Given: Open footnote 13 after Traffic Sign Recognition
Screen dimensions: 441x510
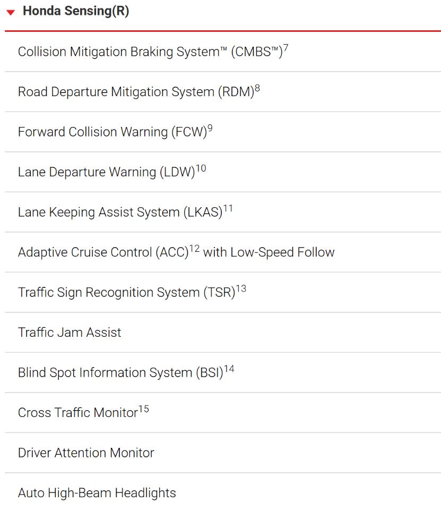Looking at the screenshot, I should coord(241,288).
